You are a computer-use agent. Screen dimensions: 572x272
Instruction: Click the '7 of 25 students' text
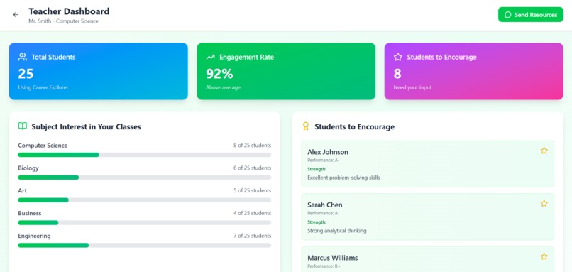coord(252,236)
